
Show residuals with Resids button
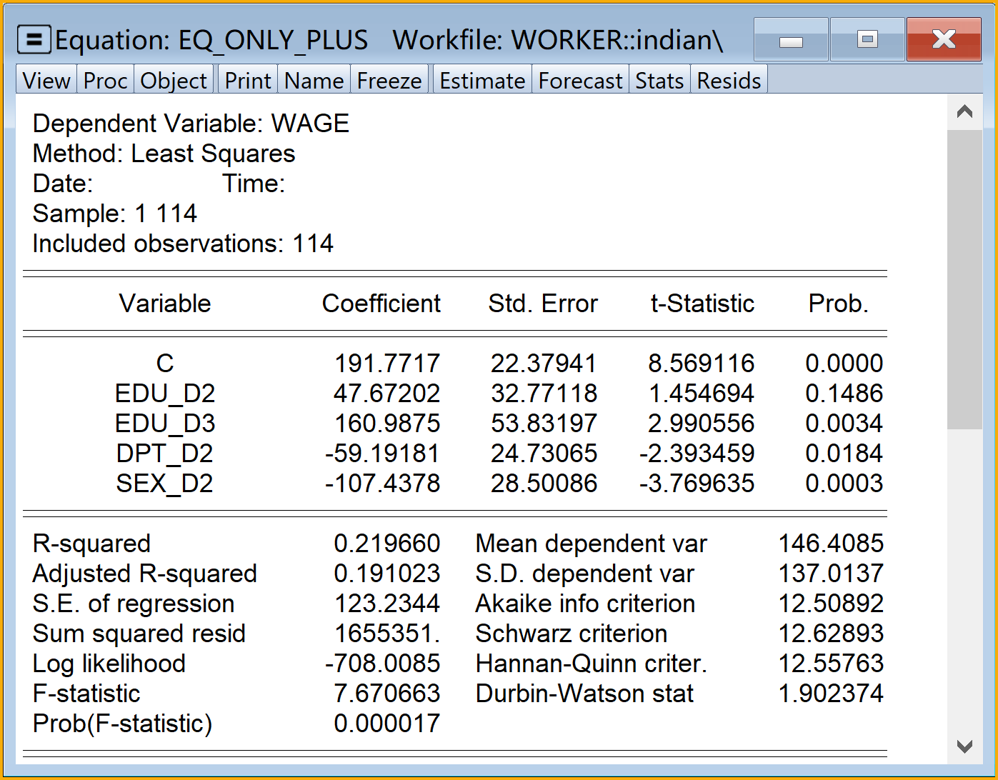(729, 81)
